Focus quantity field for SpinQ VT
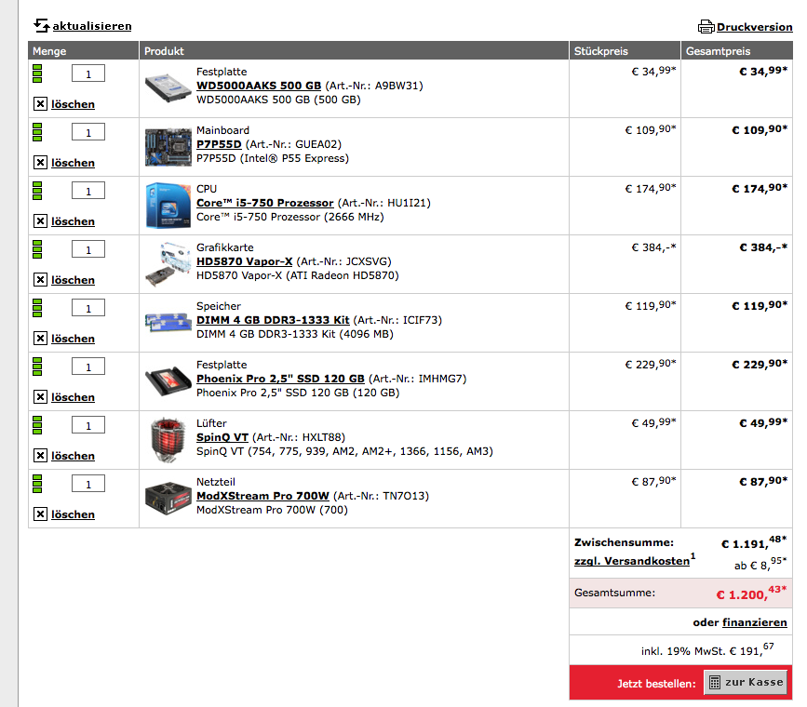 (x=88, y=425)
